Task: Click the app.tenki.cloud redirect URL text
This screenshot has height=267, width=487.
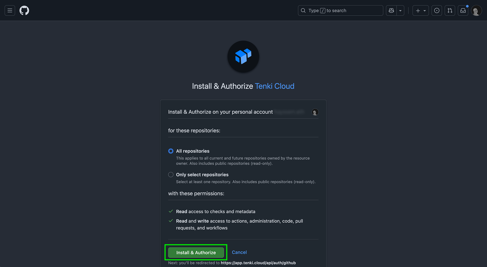Action: coord(258,263)
